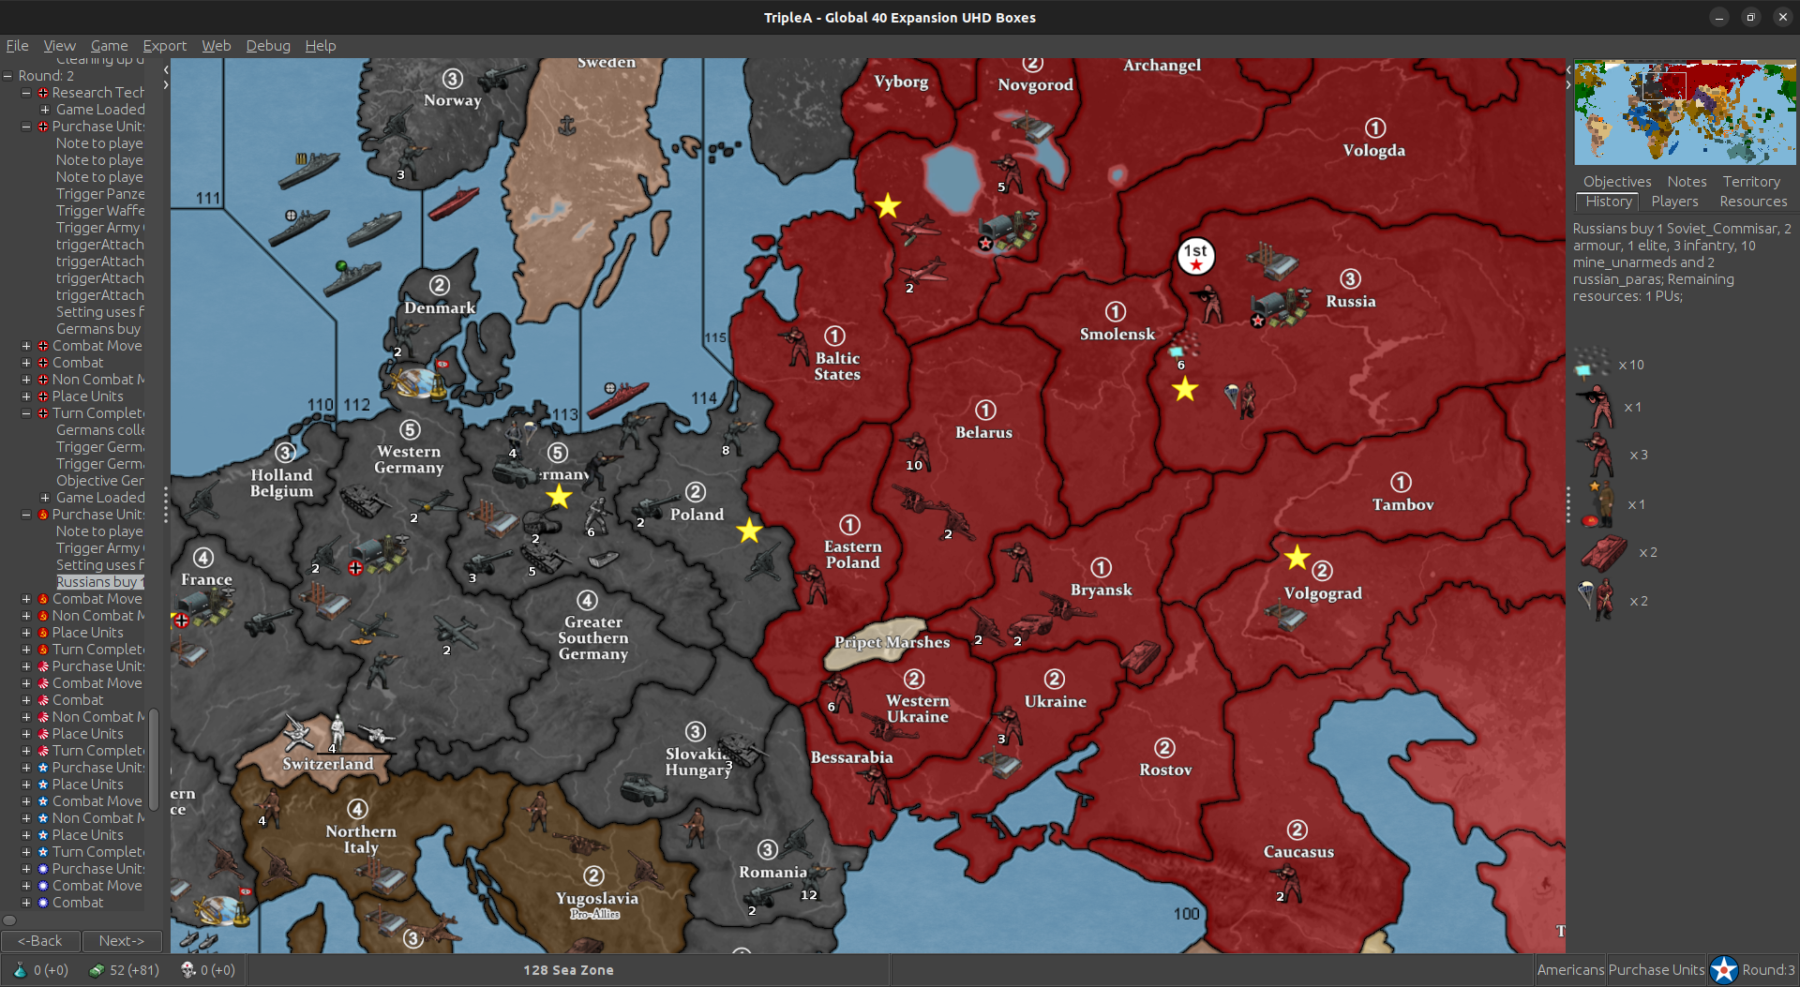This screenshot has height=987, width=1800.
Task: Click the 1st guards badge in Russia
Action: (1195, 256)
